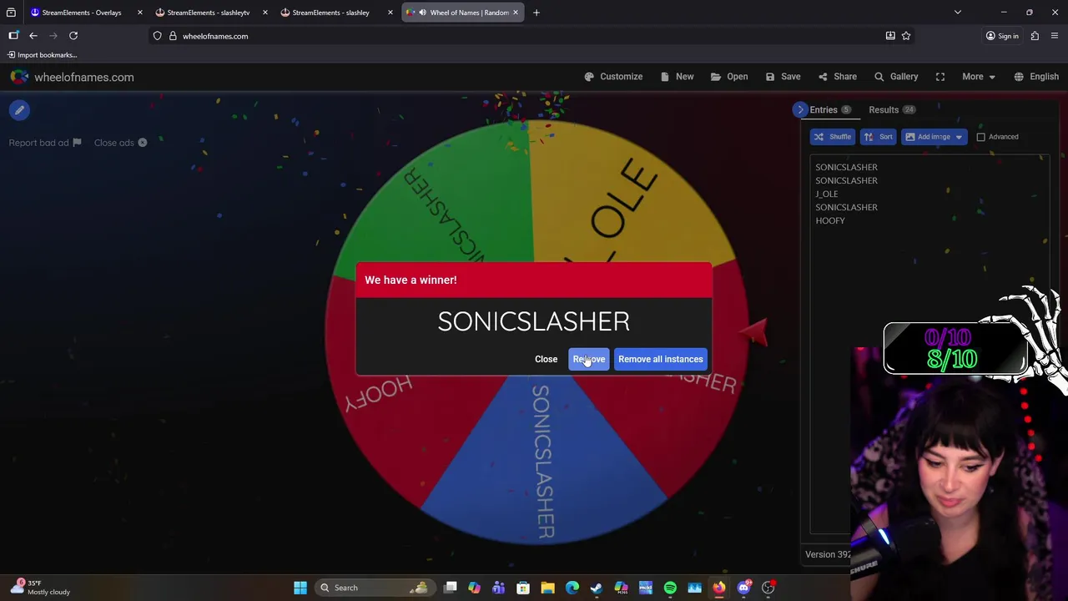Open the browser hamburger menu
The image size is (1068, 601).
coord(1055,36)
